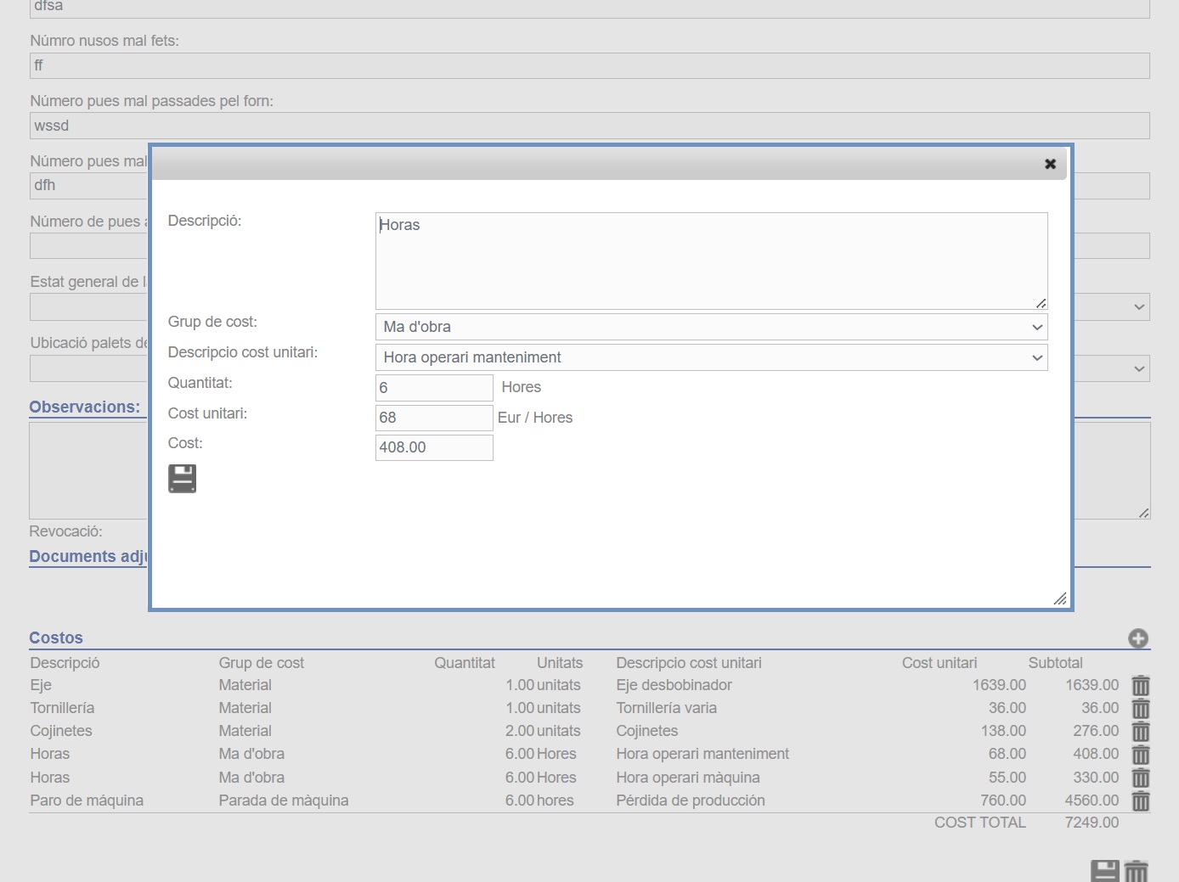This screenshot has height=882, width=1179.
Task: Expand the Estat general dropdown arrow
Action: click(1139, 307)
